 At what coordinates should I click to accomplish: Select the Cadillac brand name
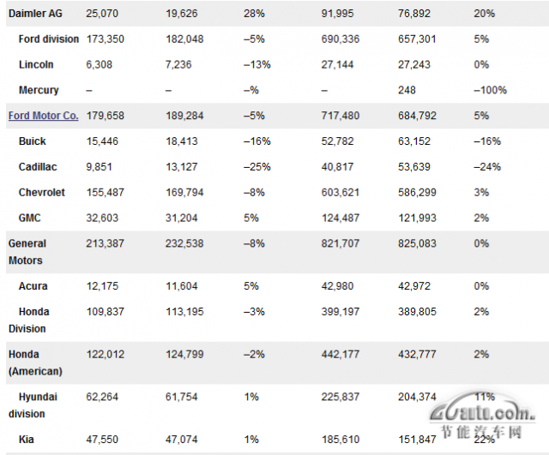click(x=38, y=167)
